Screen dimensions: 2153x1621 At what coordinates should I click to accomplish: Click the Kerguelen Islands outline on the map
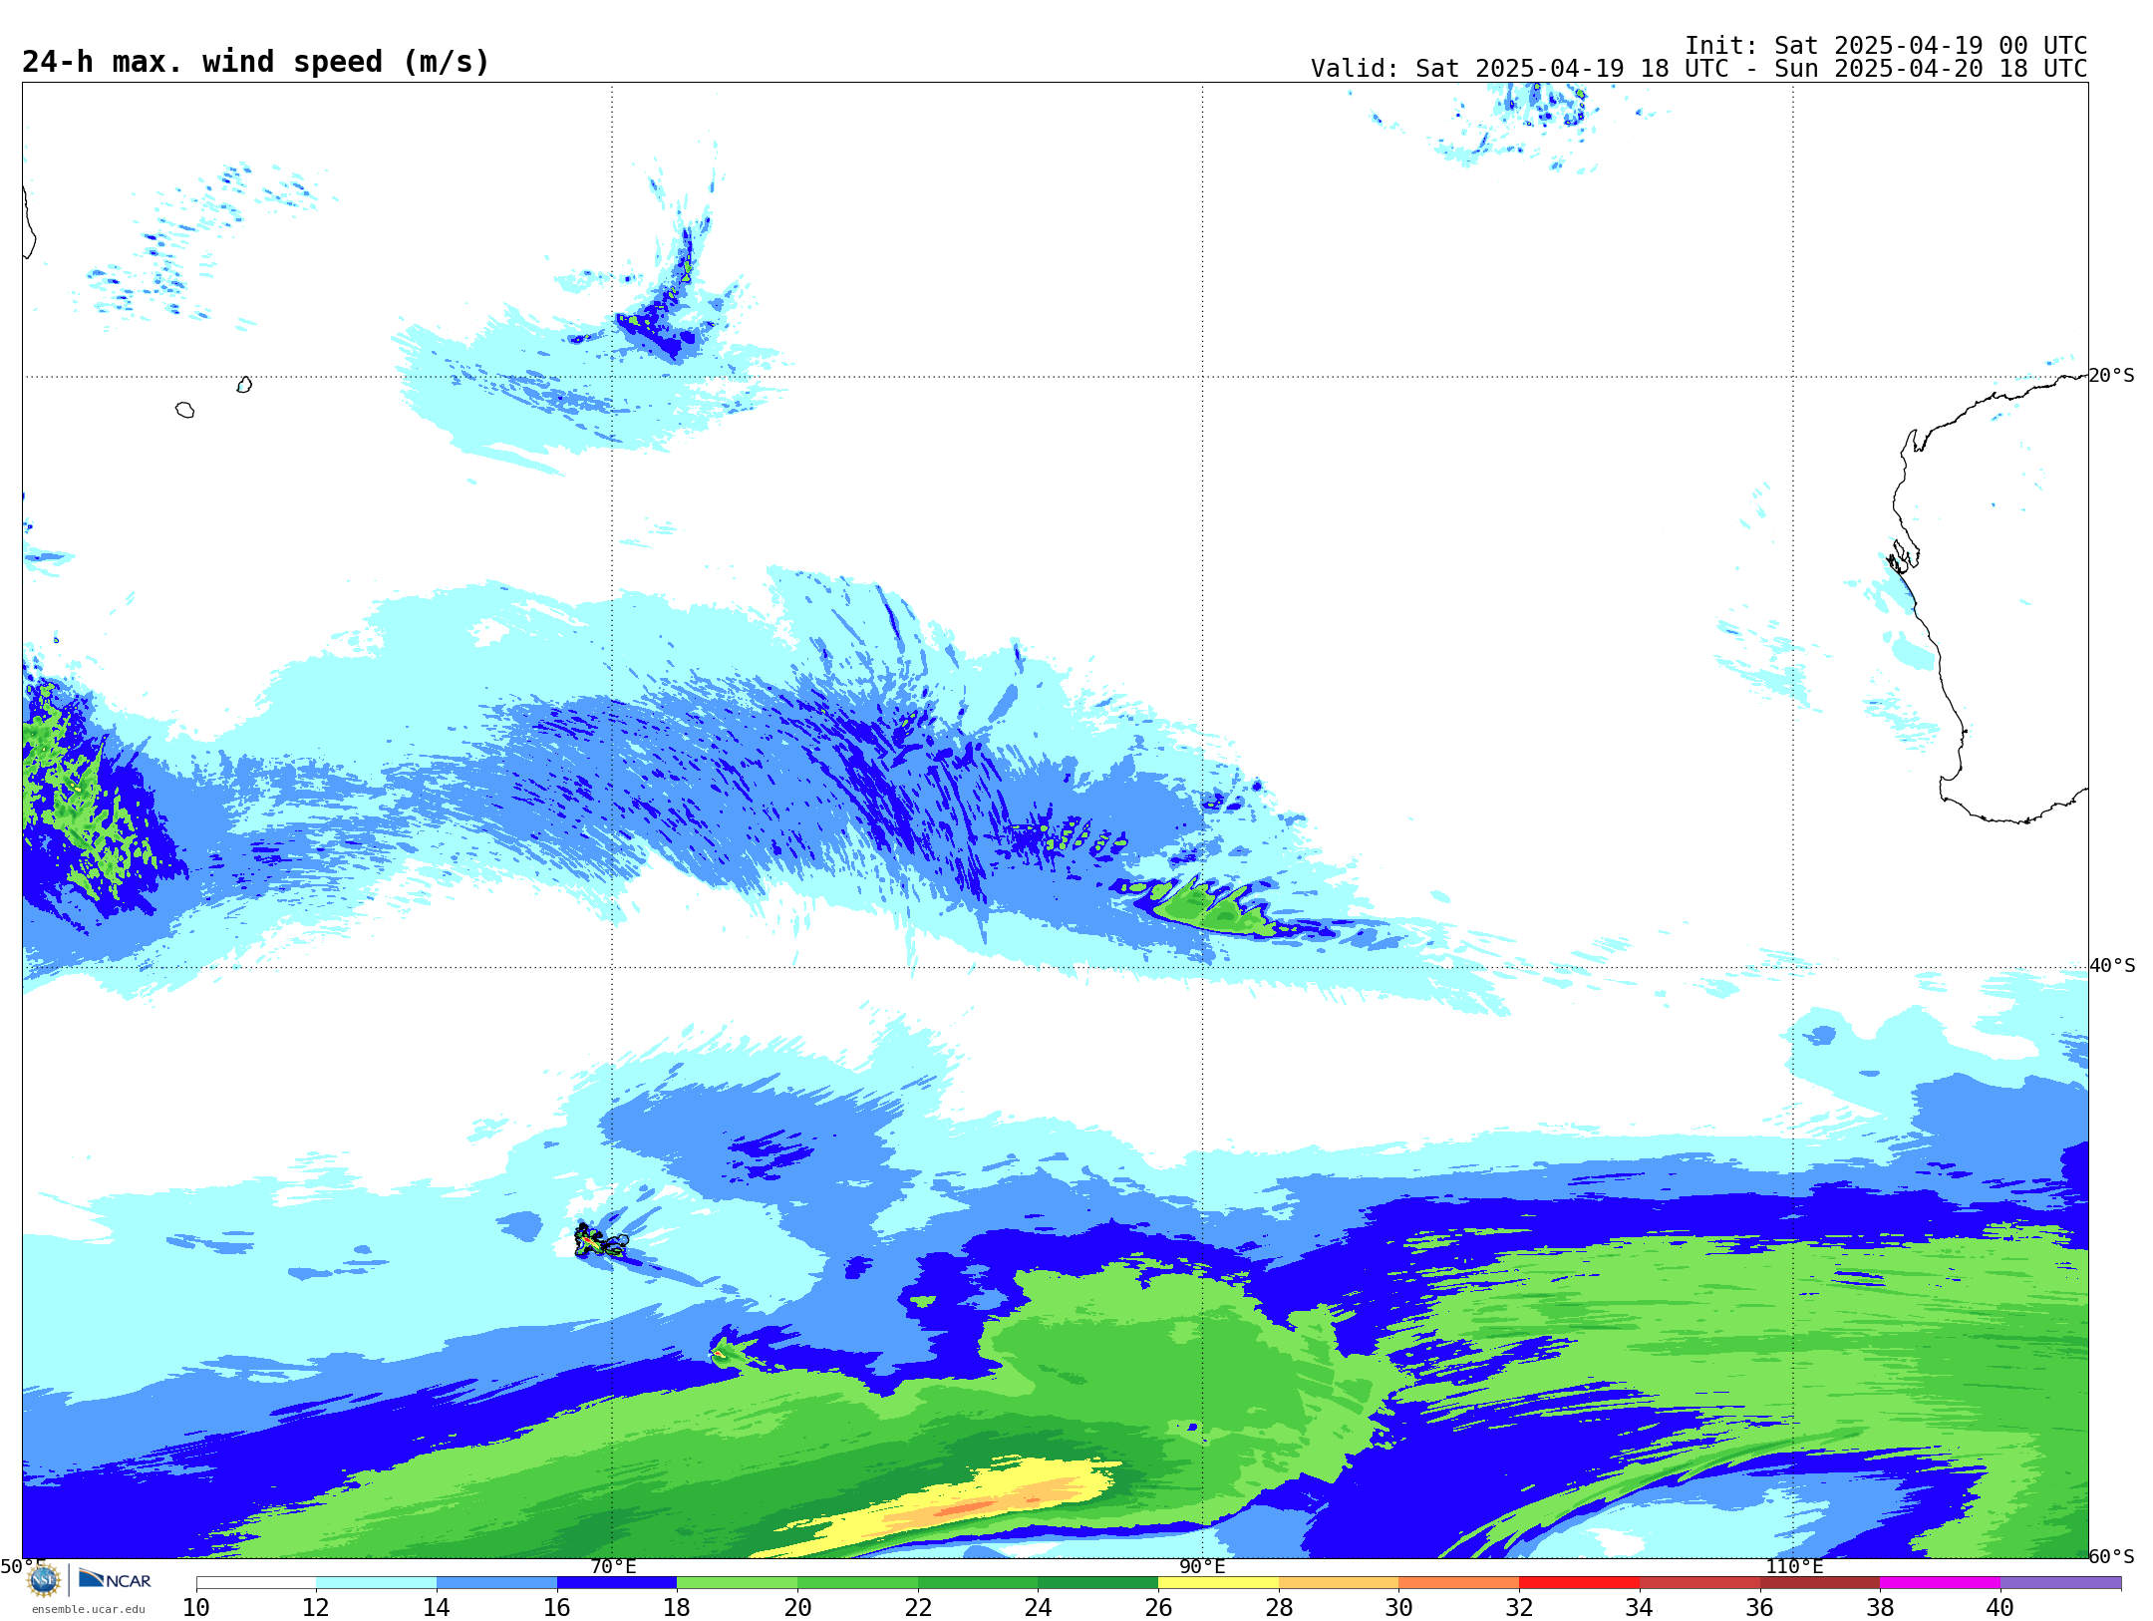click(x=600, y=1241)
